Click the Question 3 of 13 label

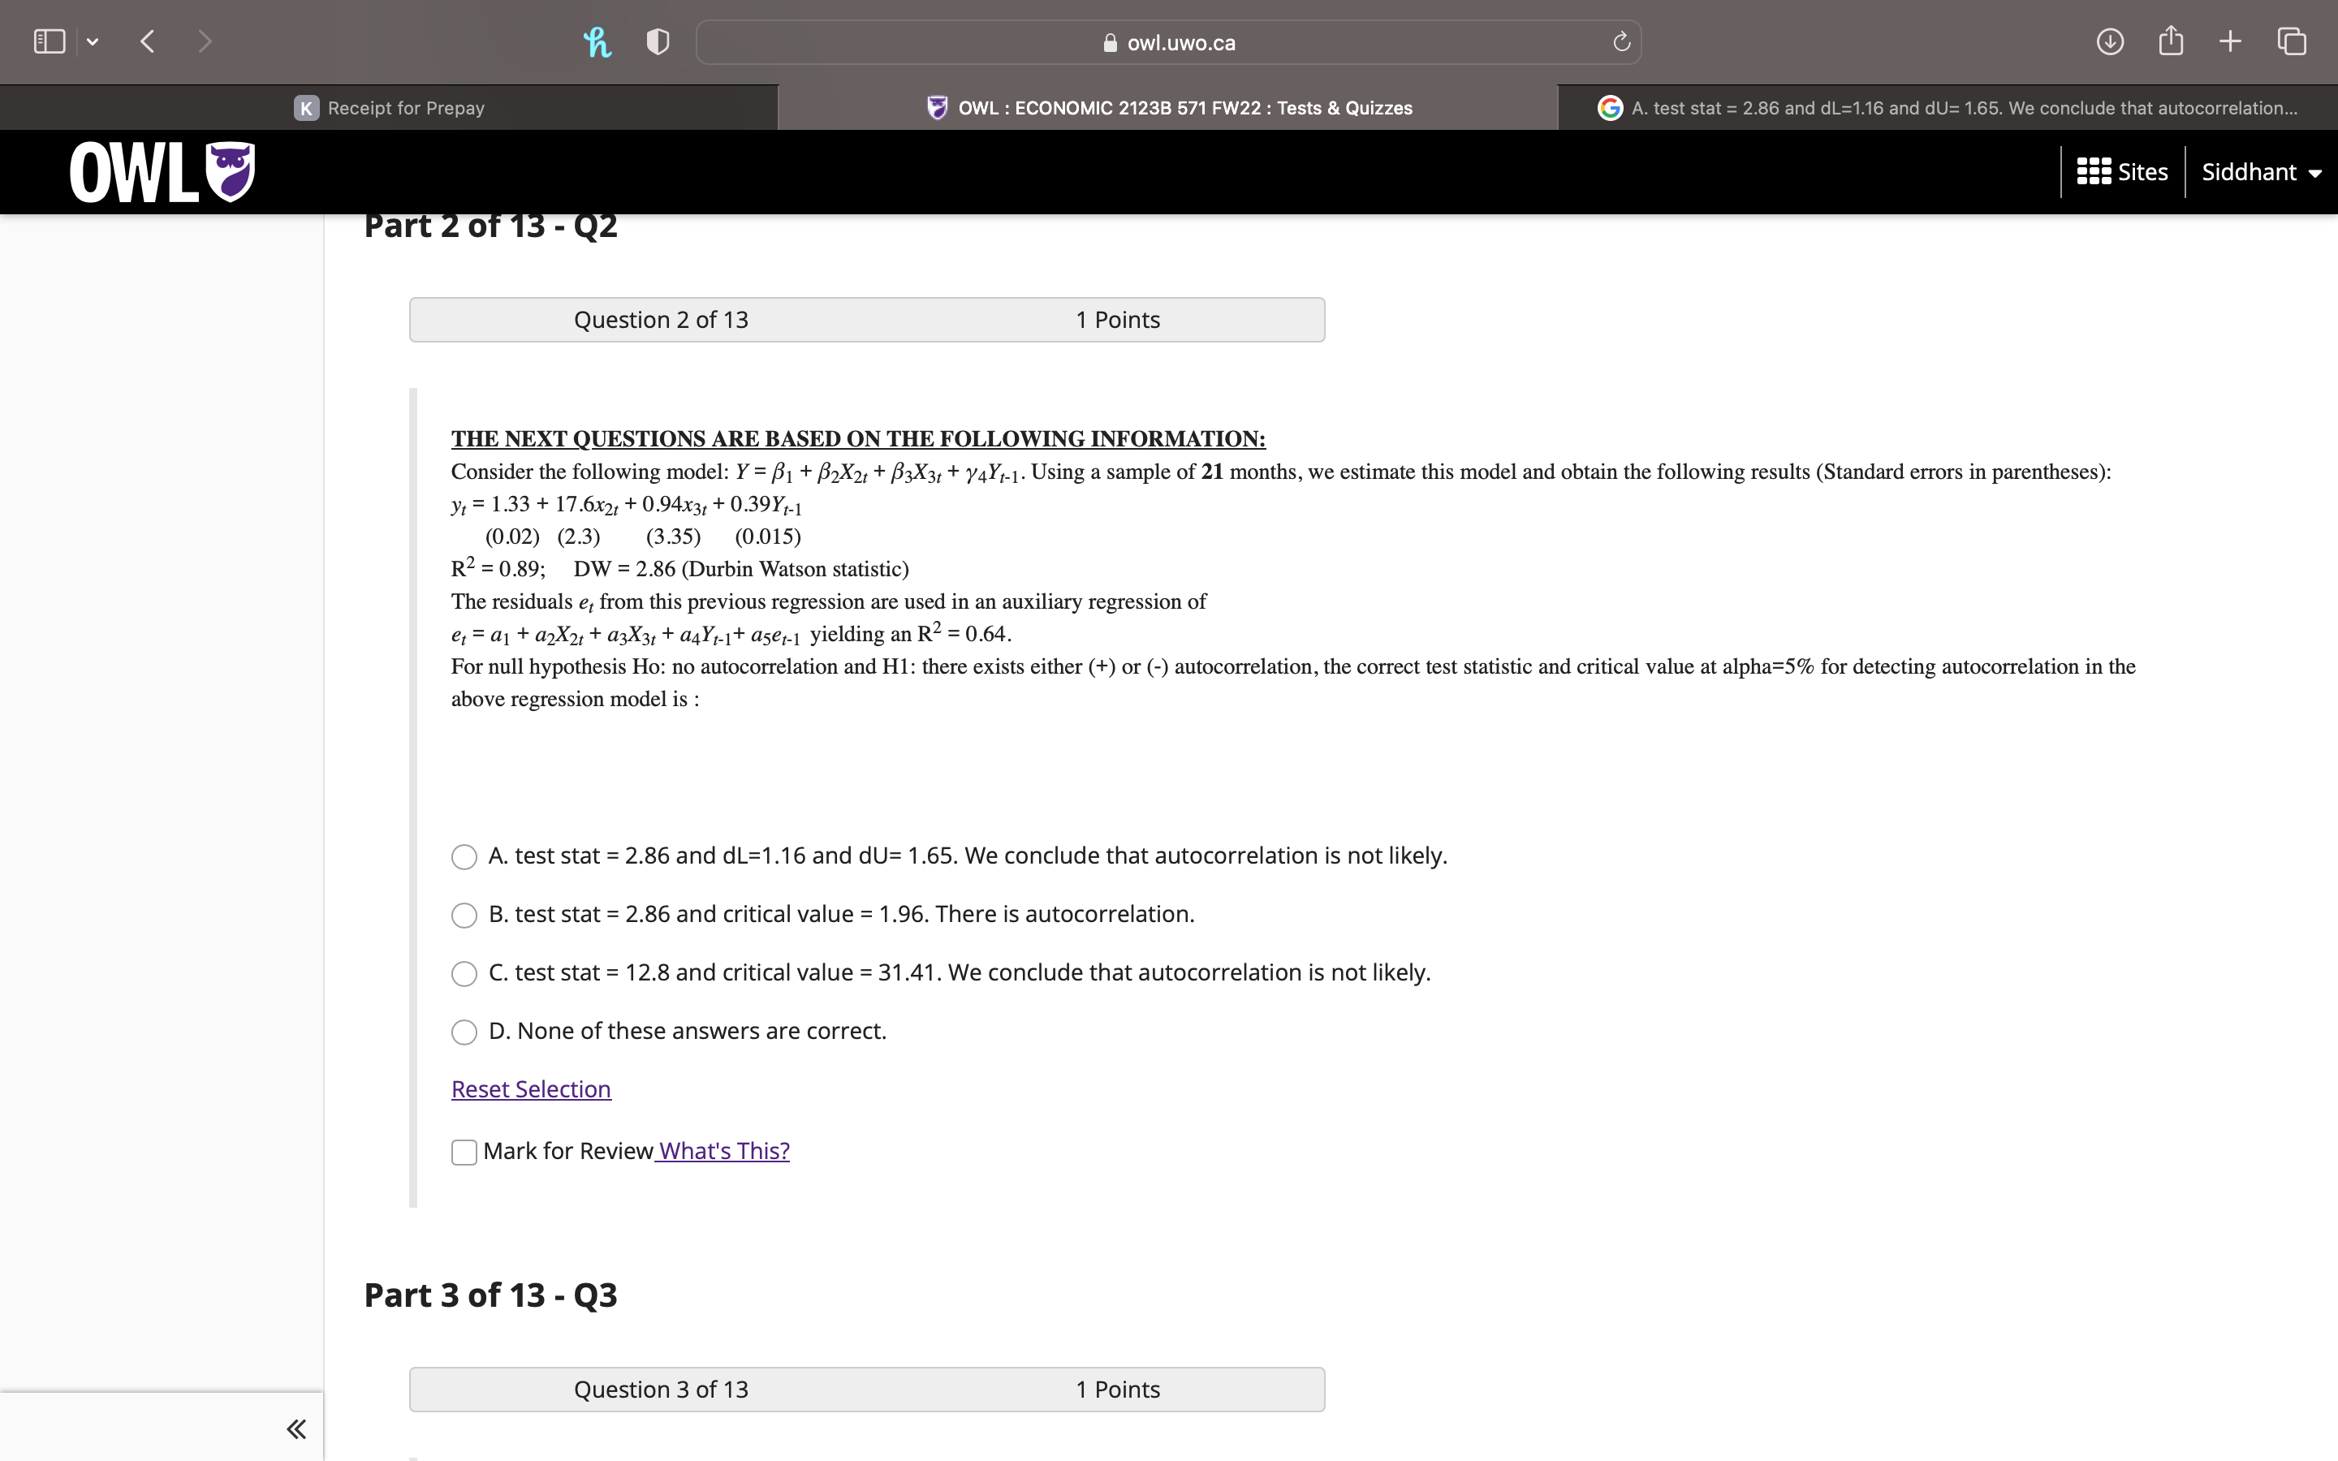(661, 1390)
